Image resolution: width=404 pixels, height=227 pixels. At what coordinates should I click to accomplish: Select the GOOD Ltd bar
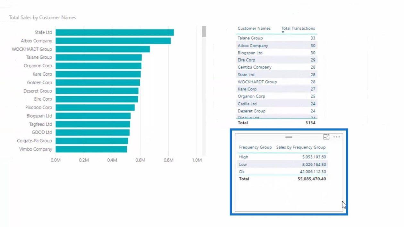[x=92, y=132]
